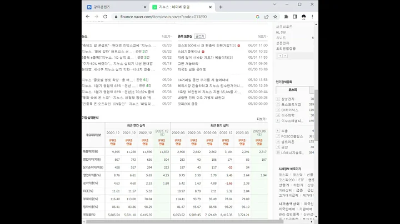Select the Naver finance tab

click(x=182, y=7)
